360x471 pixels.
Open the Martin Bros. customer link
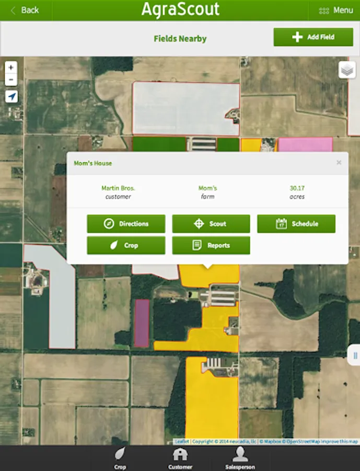tap(118, 188)
